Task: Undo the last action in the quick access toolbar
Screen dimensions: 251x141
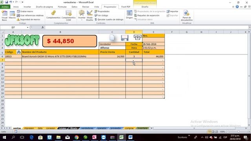Action: [x=11, y=2]
